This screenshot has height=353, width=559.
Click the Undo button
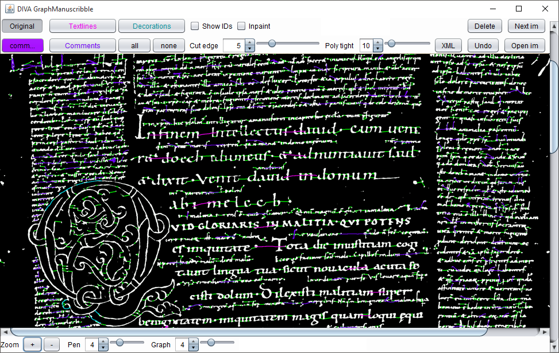(483, 45)
